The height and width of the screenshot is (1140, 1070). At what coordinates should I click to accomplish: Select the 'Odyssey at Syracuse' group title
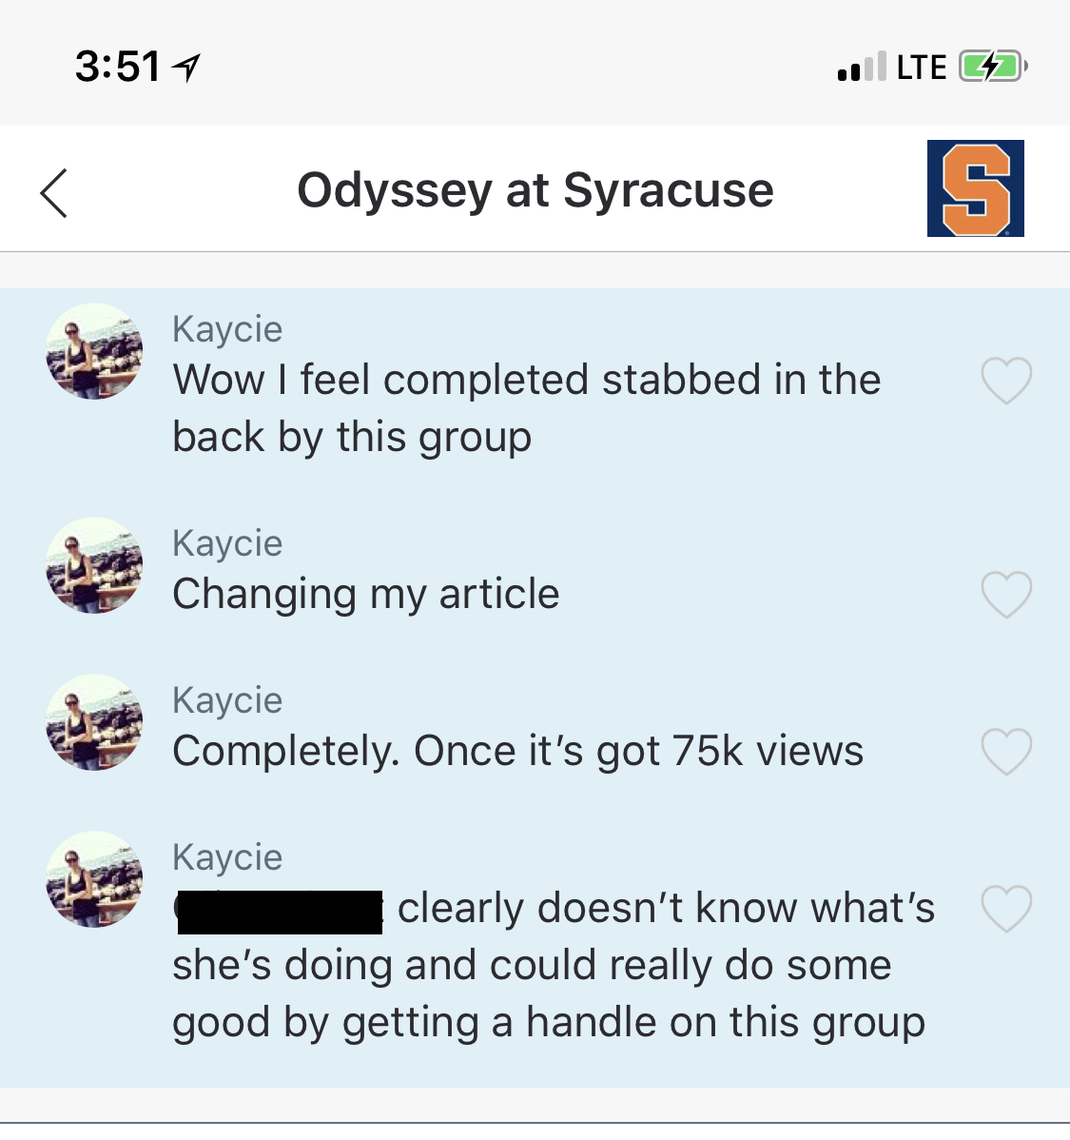pos(535,190)
